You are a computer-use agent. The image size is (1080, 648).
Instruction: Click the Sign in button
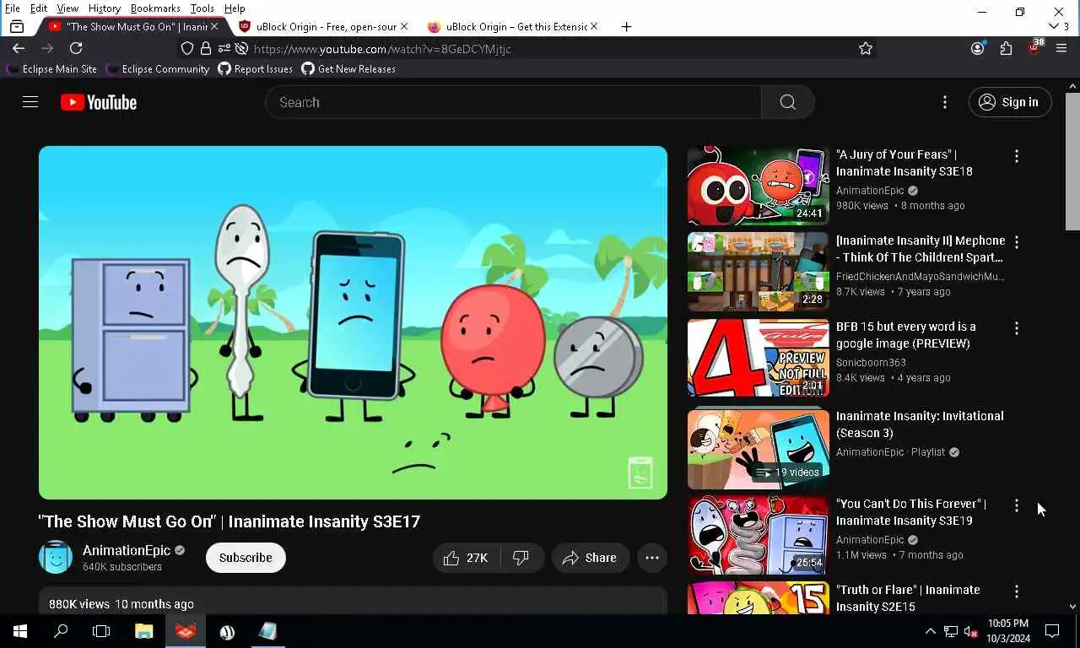point(1010,102)
